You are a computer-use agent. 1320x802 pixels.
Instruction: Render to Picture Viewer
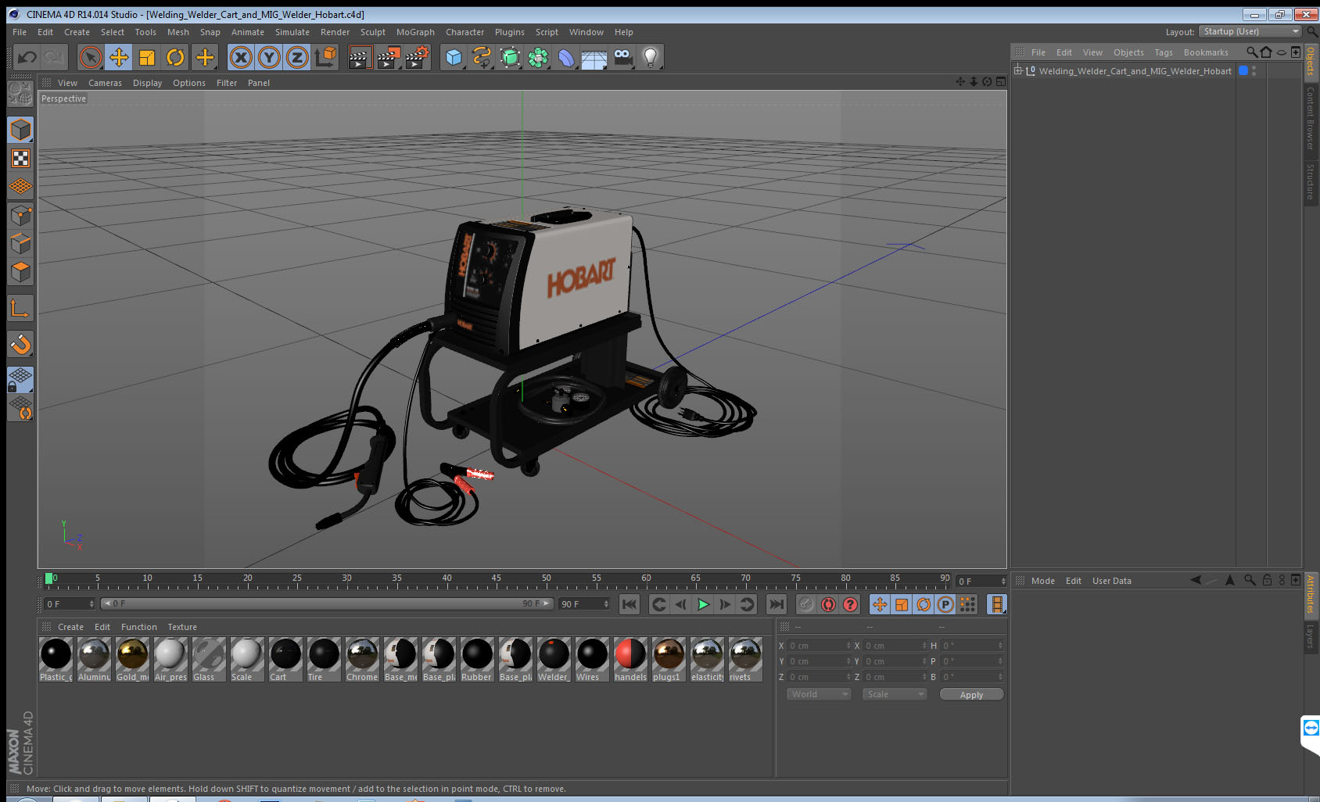pos(389,57)
